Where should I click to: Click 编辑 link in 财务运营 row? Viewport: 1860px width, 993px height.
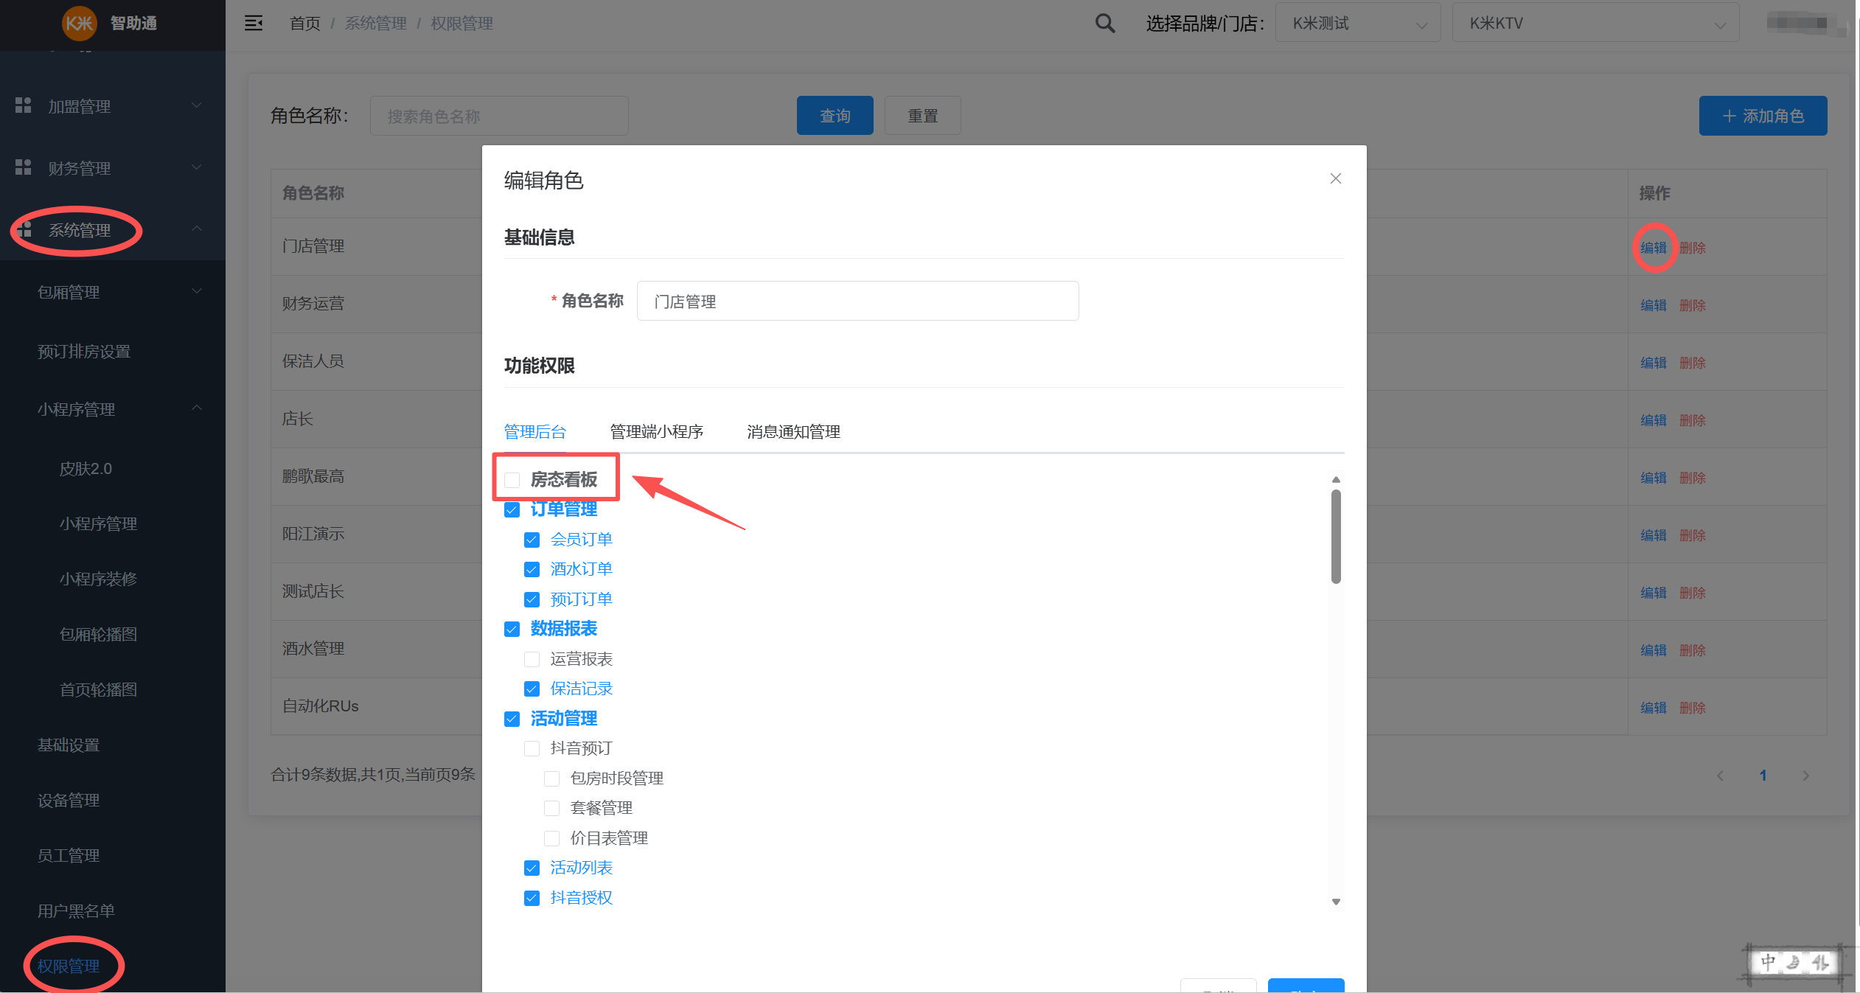pos(1654,305)
